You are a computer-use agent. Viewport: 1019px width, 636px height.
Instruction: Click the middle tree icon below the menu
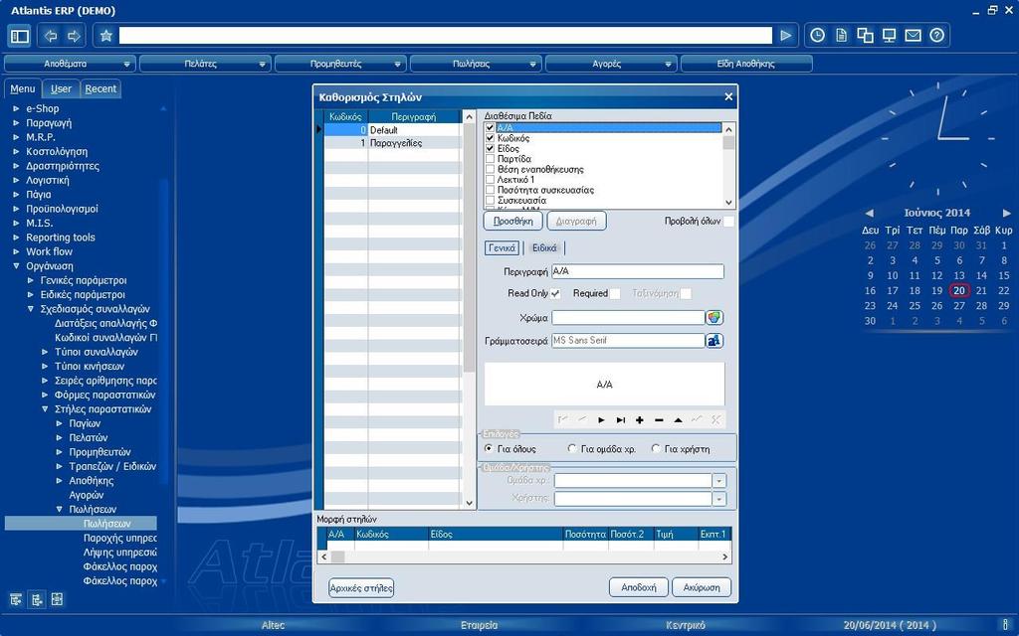(x=37, y=599)
